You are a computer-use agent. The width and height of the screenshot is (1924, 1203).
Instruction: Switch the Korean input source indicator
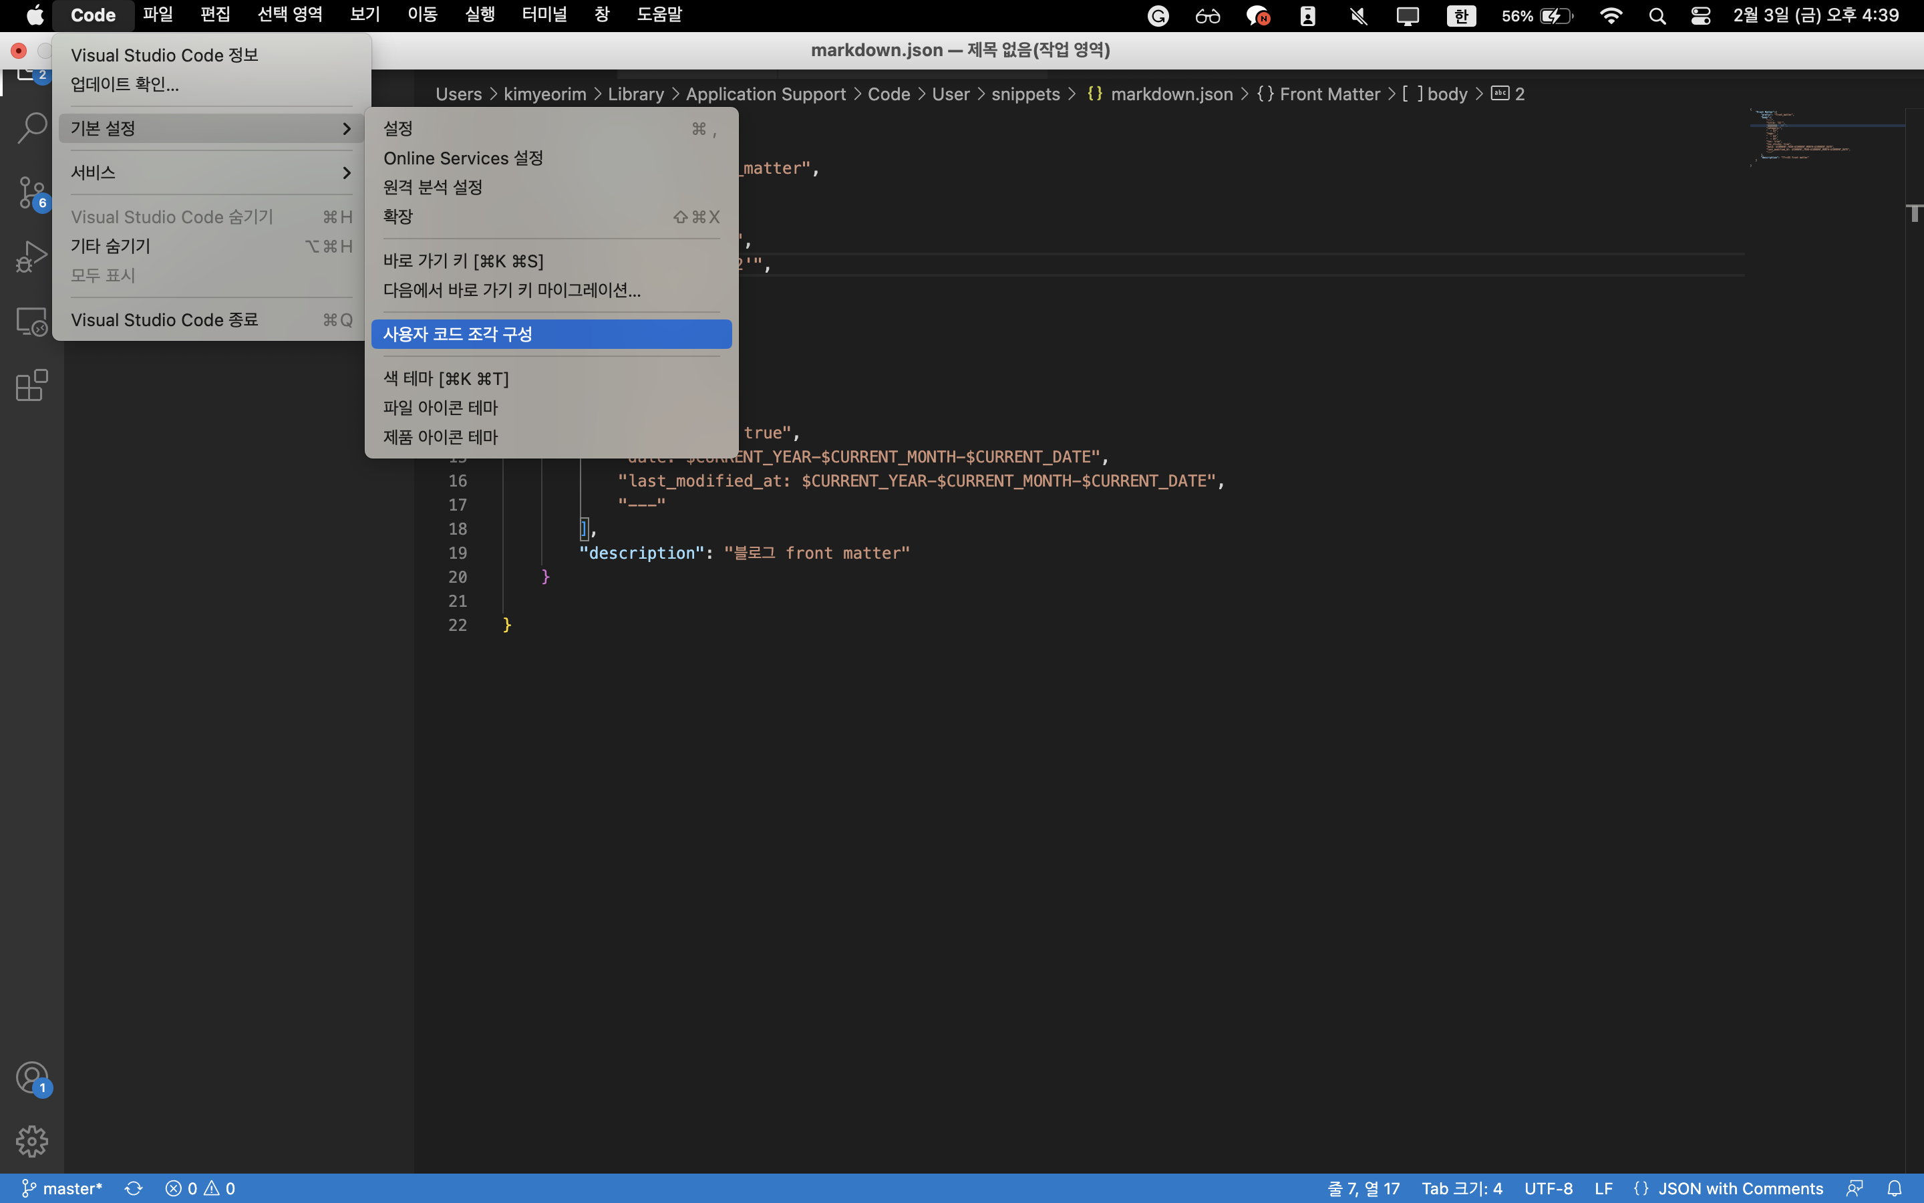pyautogui.click(x=1461, y=16)
